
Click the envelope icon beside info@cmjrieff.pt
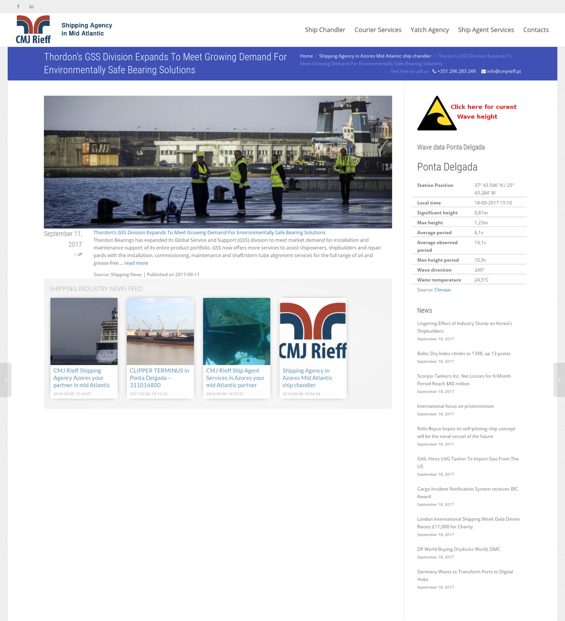[484, 71]
